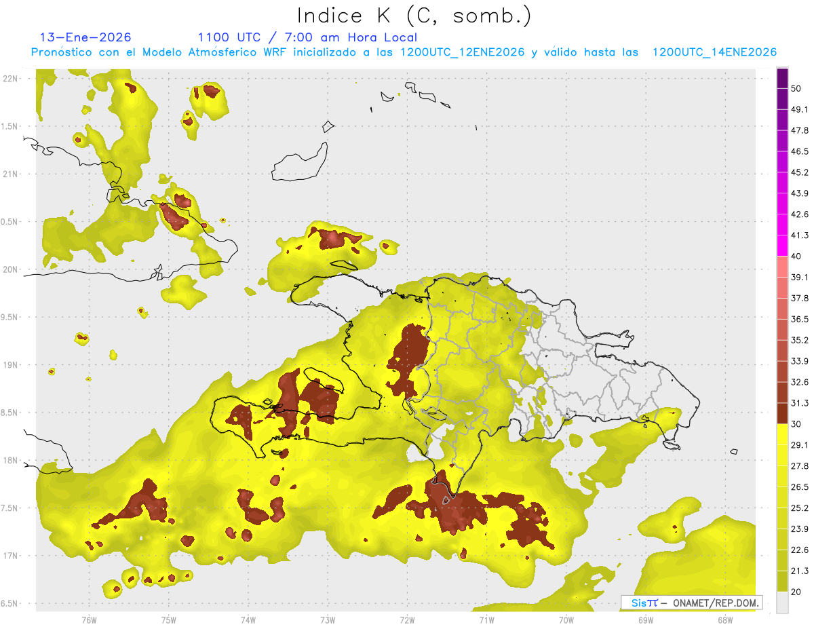Click the 50 value on the color scale

[x=796, y=88]
